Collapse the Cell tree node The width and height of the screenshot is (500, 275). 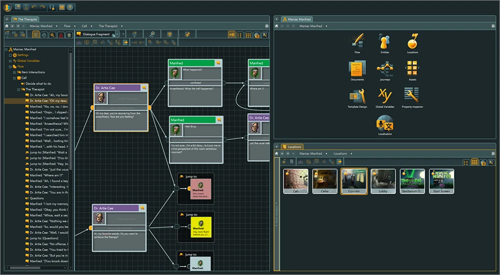(x=14, y=78)
